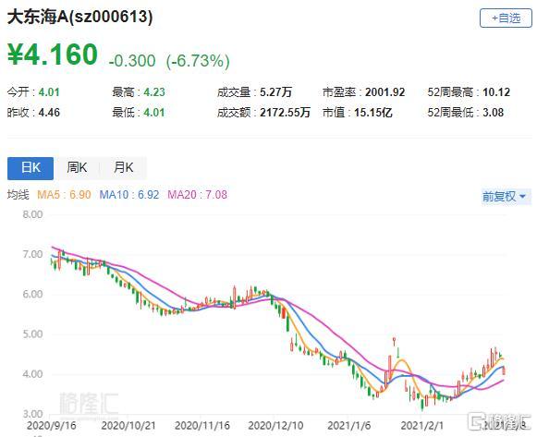537x437 pixels.
Task: Click the 3.00 price axis label
Action: 32,414
